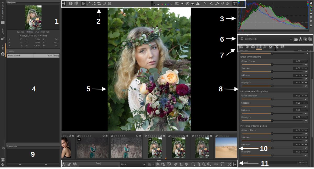Save the processing profile via disk icon

click(x=301, y=39)
